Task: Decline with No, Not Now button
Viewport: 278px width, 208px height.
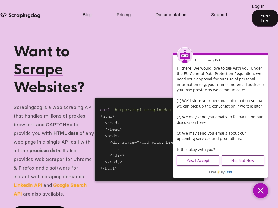Action: (x=243, y=161)
